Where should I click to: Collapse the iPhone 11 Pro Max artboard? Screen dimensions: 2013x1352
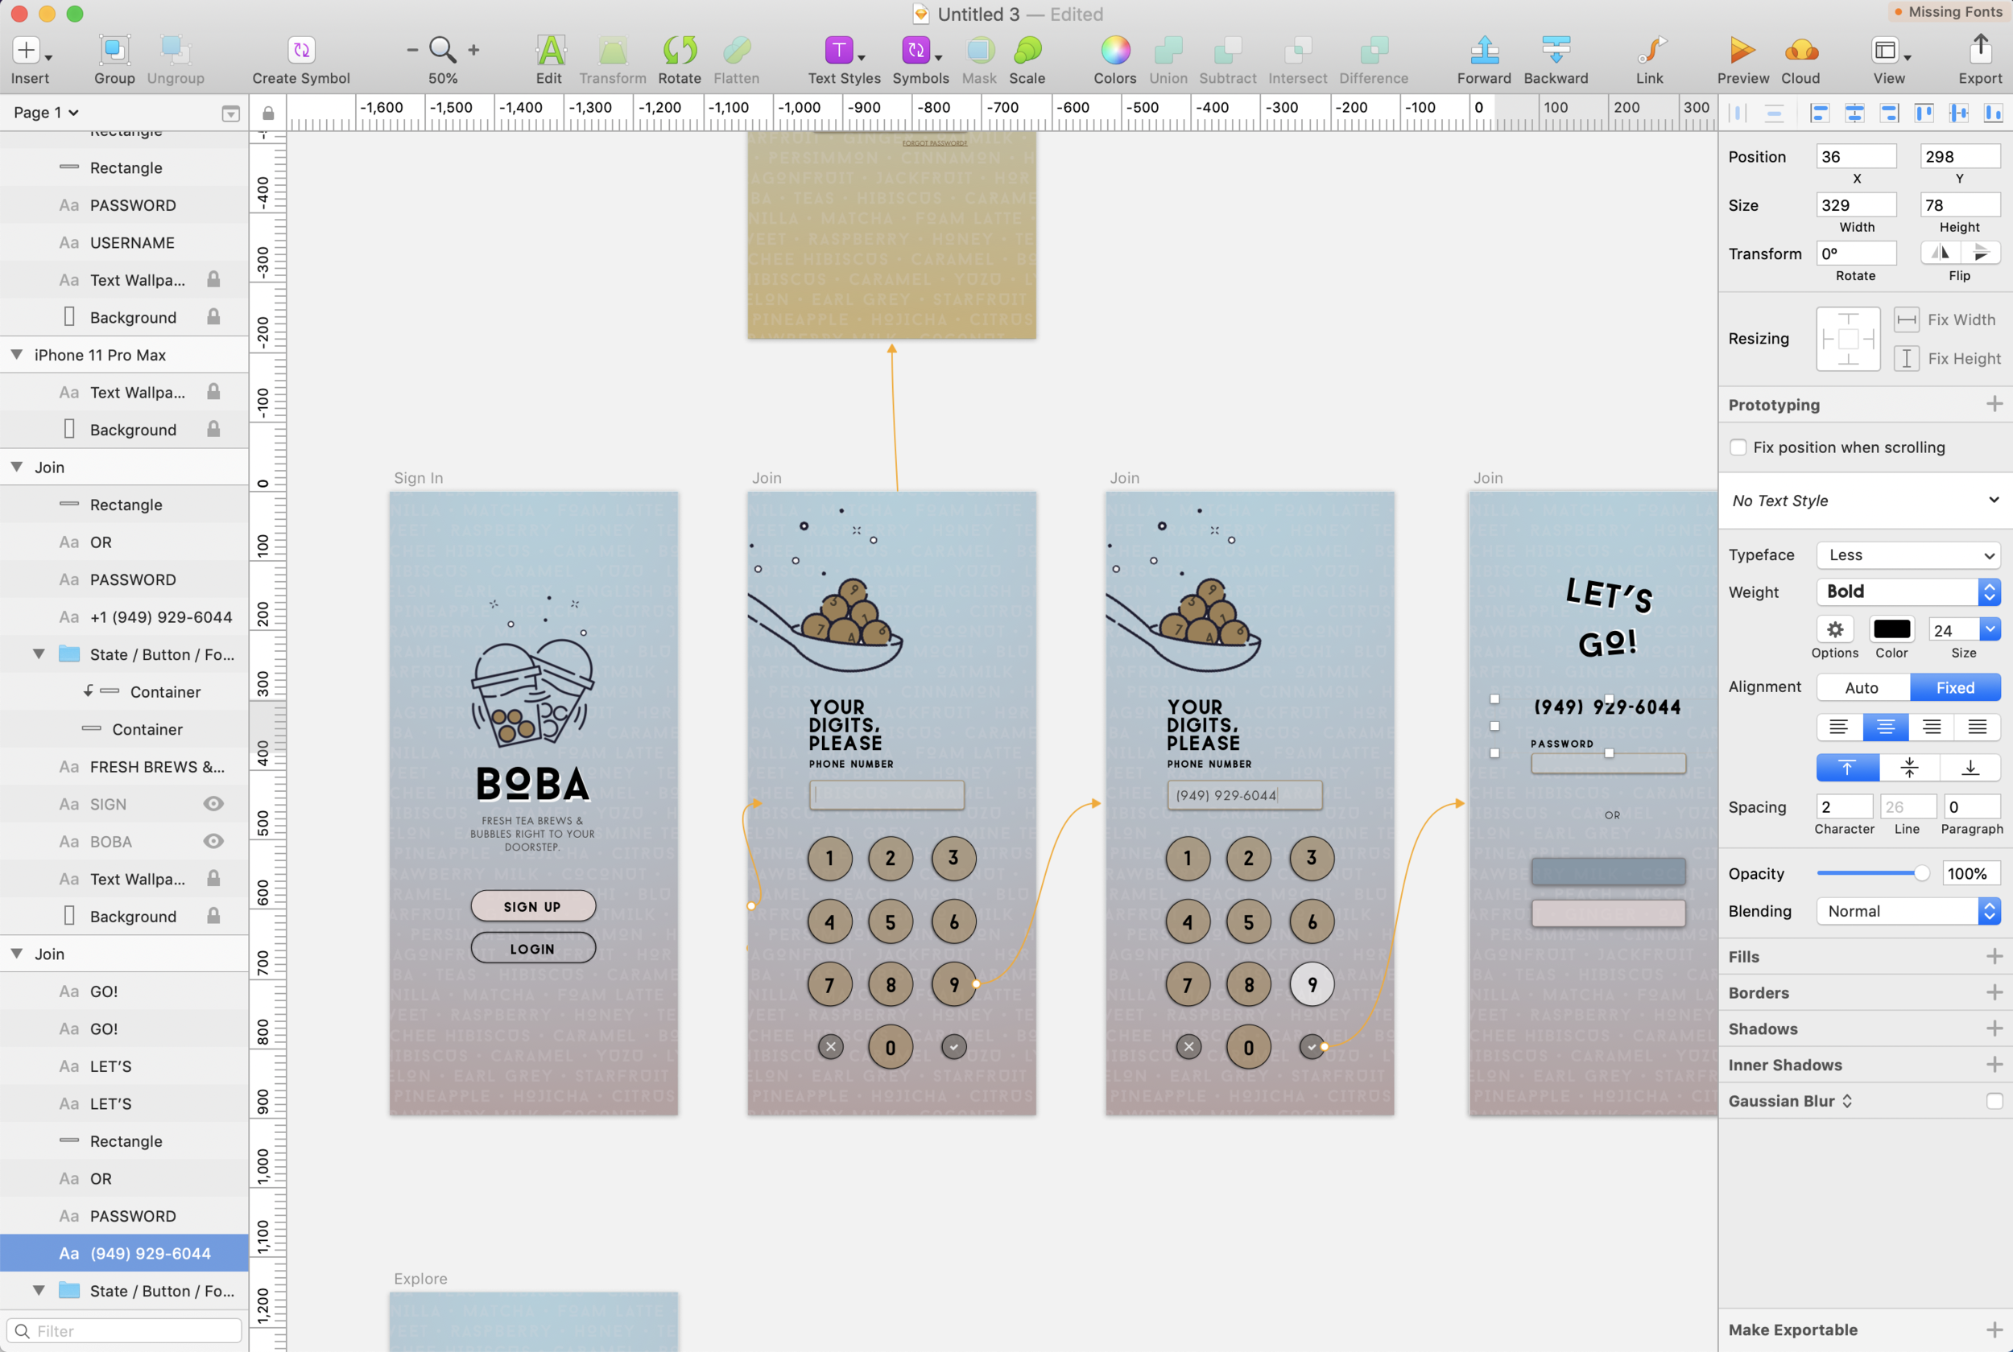coord(16,354)
